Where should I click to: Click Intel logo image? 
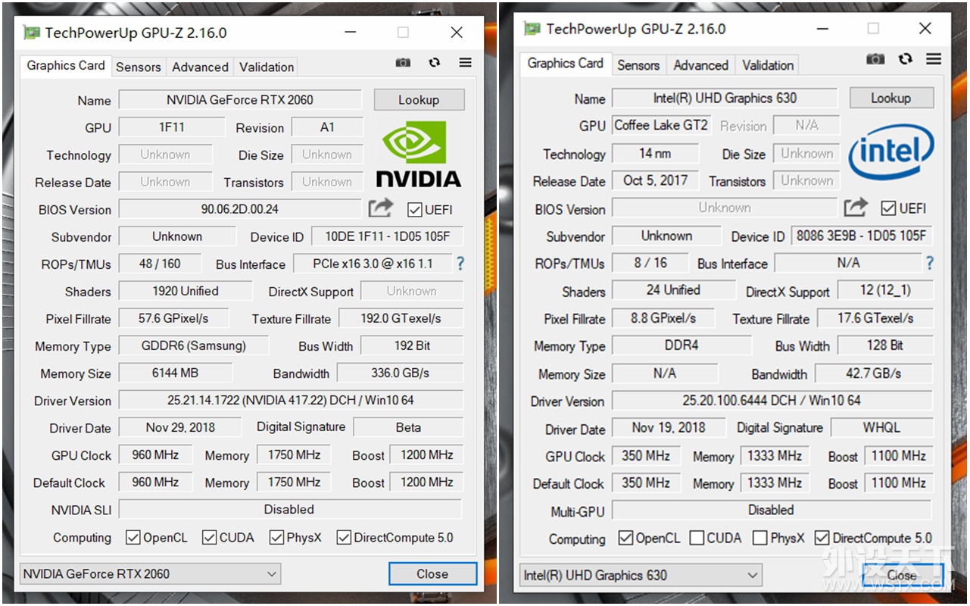click(891, 152)
